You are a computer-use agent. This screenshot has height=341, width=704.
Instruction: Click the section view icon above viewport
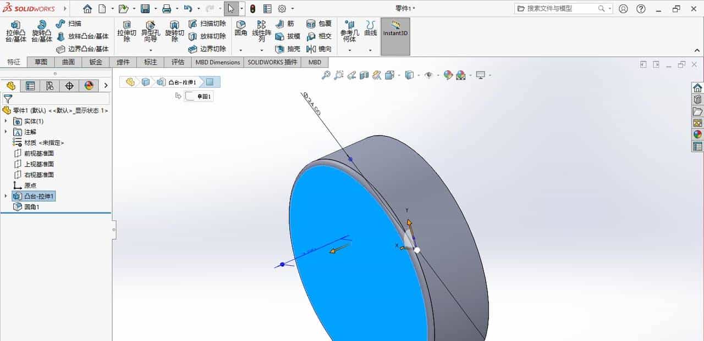[x=364, y=75]
